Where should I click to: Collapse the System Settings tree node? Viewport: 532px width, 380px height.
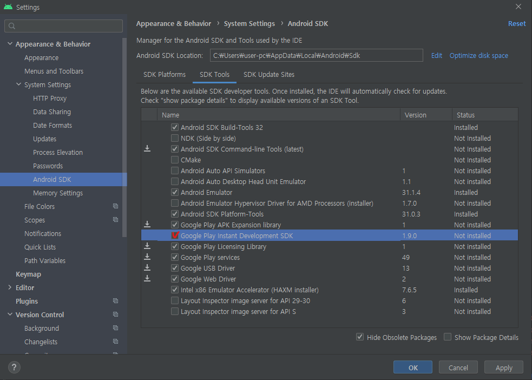(x=18, y=84)
